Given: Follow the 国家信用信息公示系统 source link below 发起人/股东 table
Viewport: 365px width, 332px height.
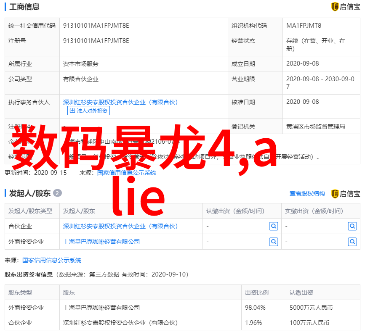Looking at the screenshot, I should 52,260.
